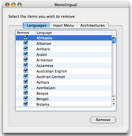Uncheck the Albanian remove checkbox

(x=26, y=43)
